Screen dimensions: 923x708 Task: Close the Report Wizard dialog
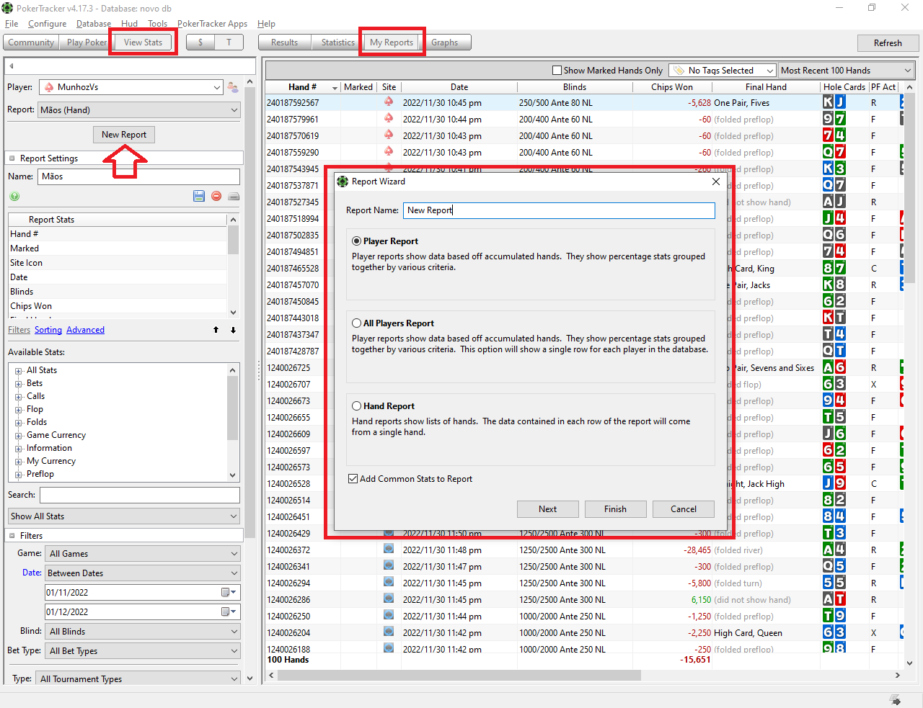(x=716, y=182)
